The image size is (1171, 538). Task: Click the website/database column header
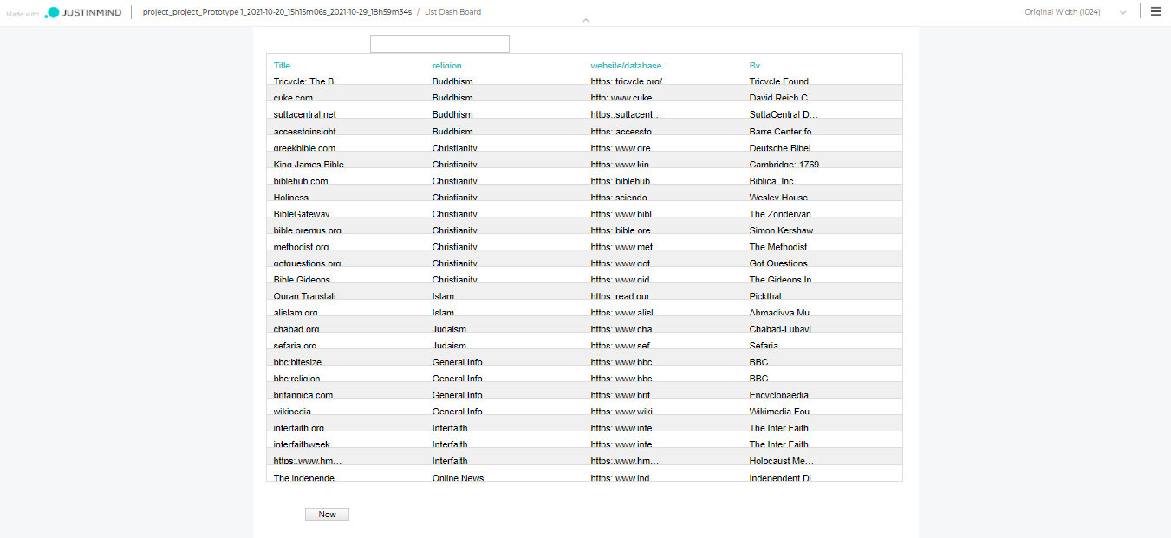click(626, 65)
